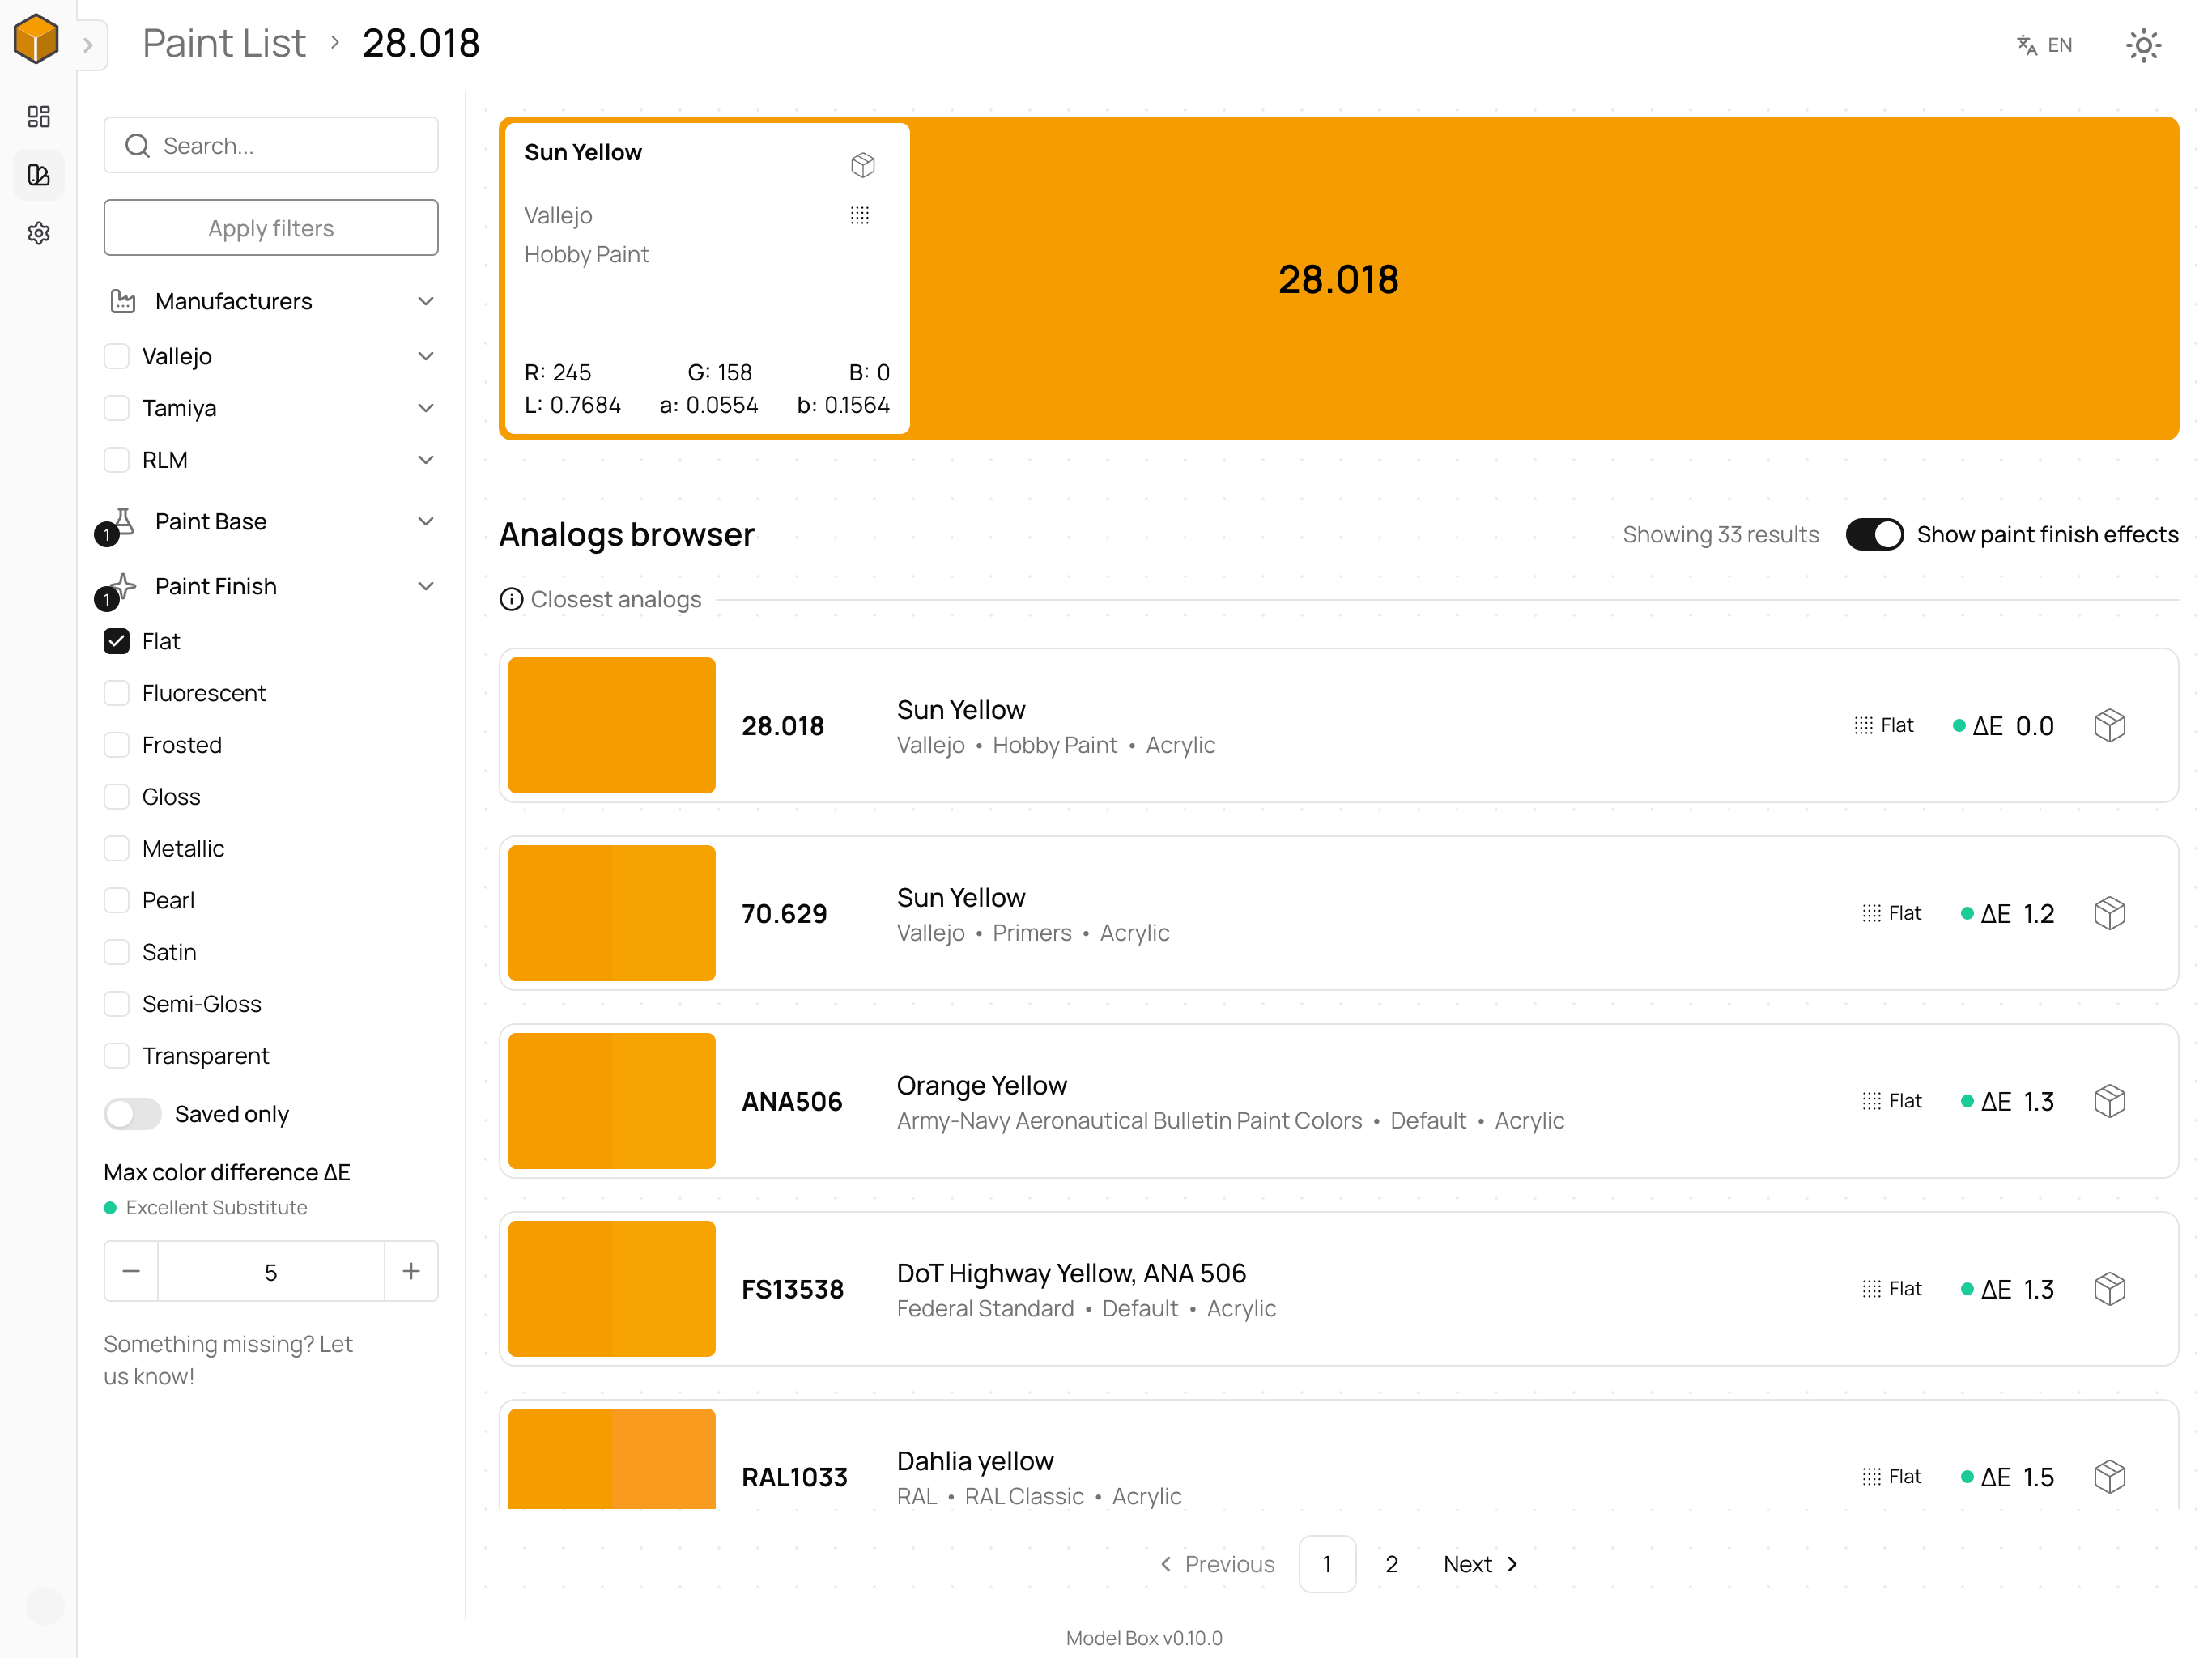The image size is (2212, 1658).
Task: Open the paint swatches sidebar icon
Action: coord(39,175)
